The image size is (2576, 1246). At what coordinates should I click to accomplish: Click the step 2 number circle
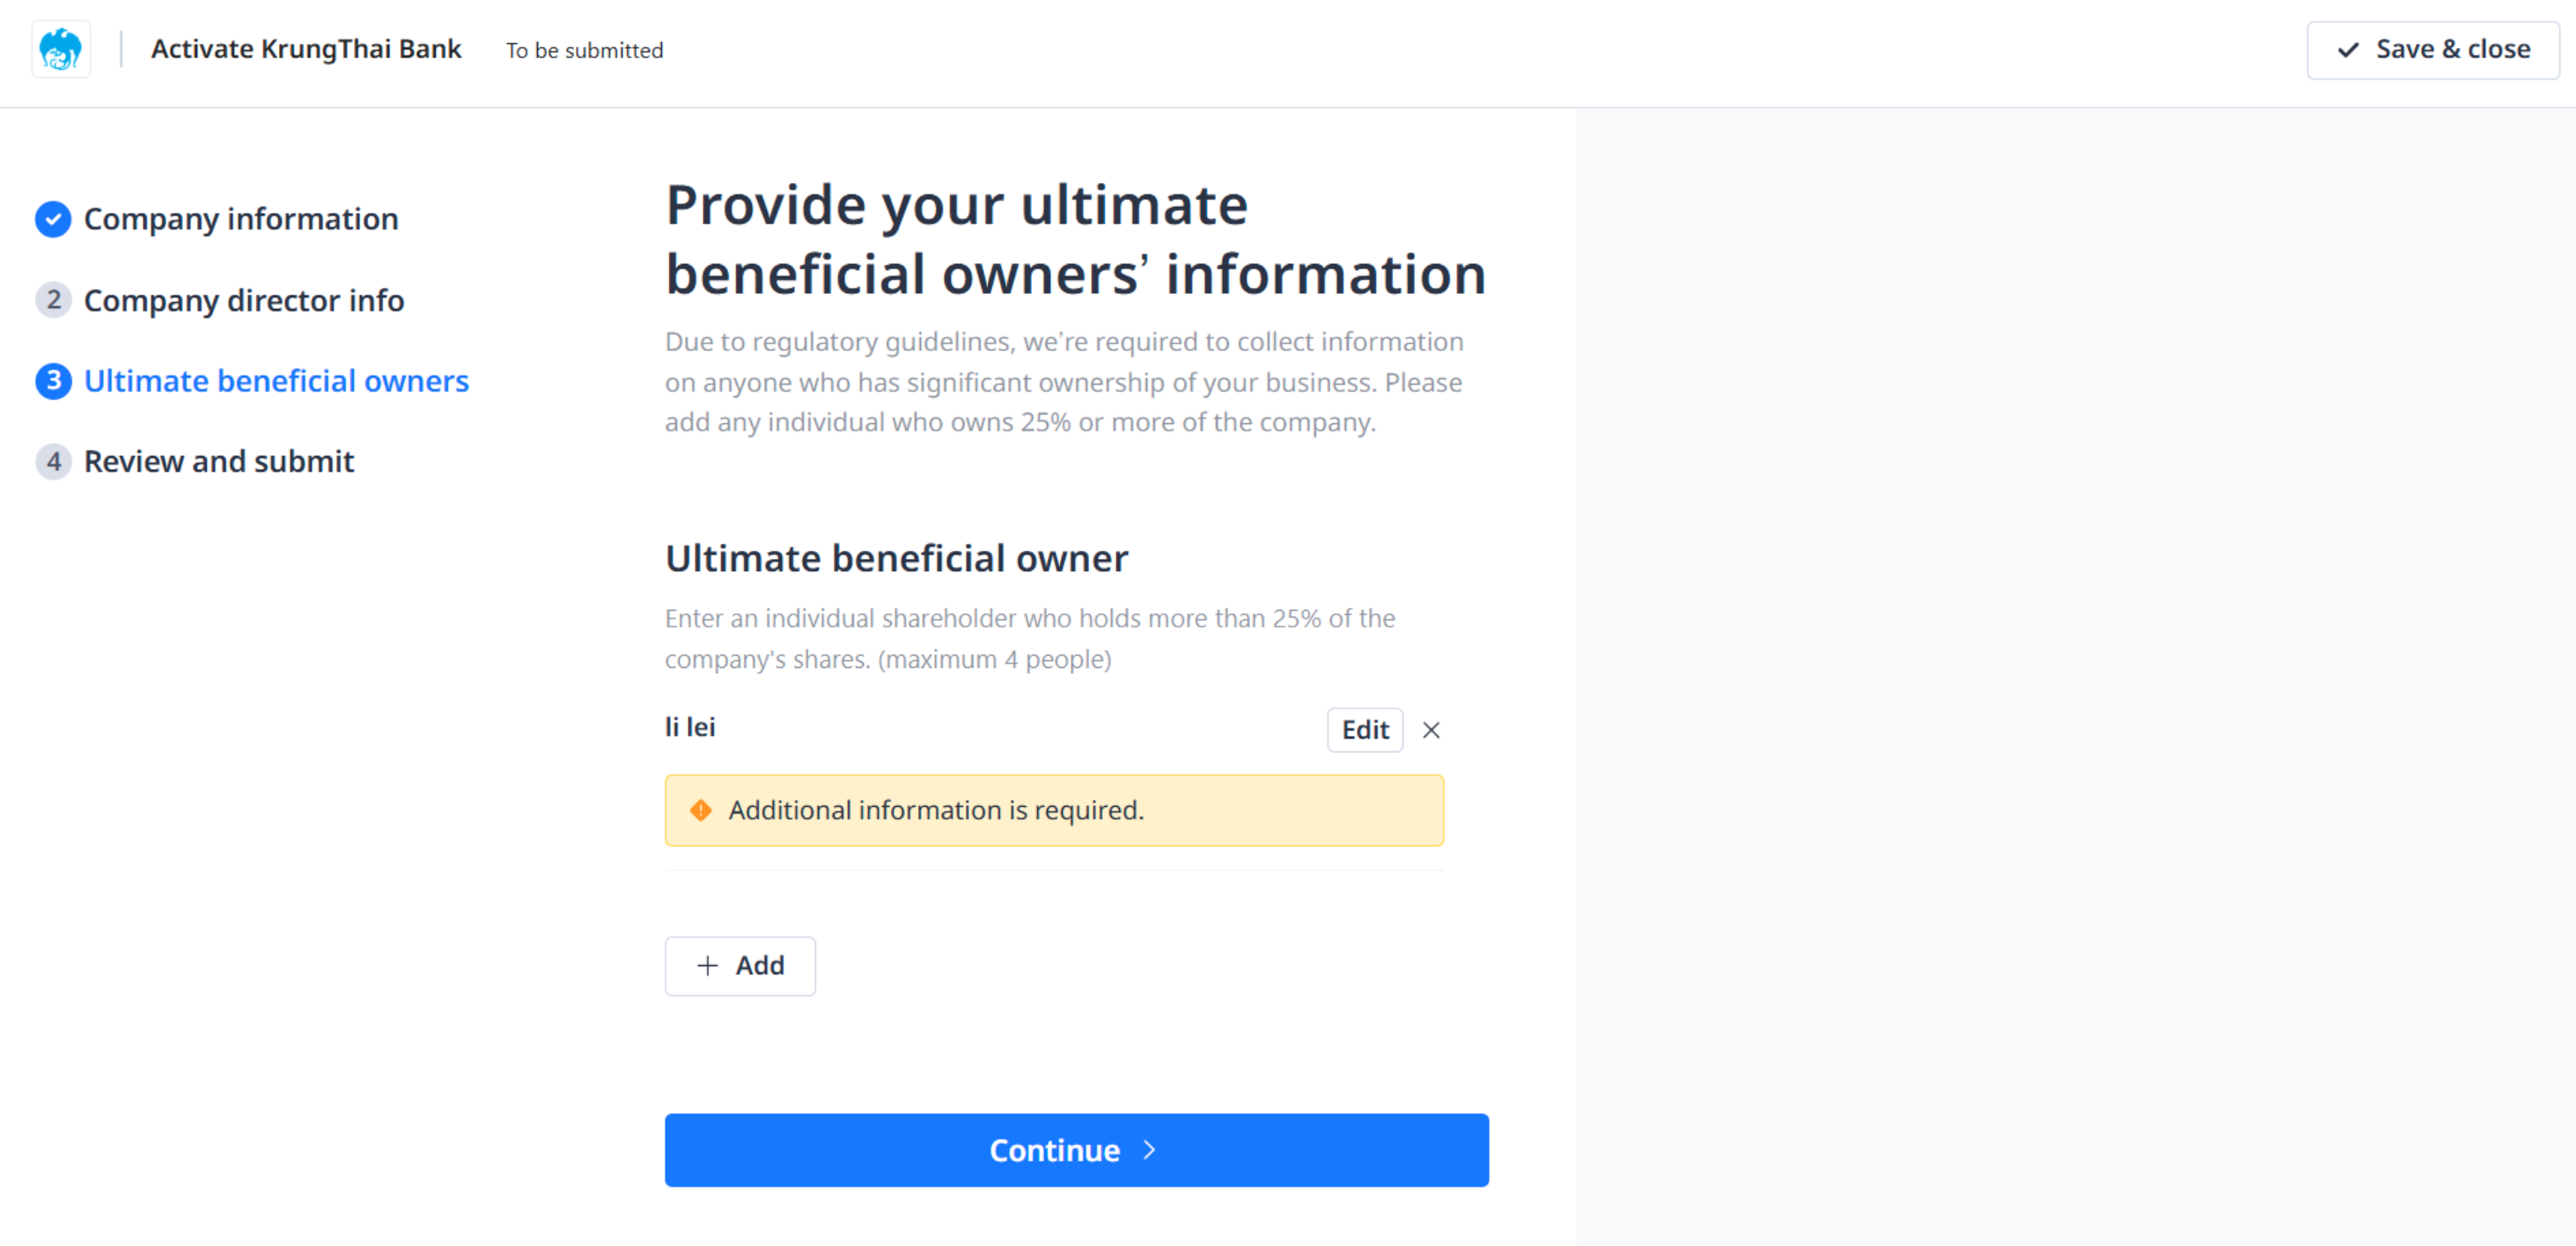point(53,300)
